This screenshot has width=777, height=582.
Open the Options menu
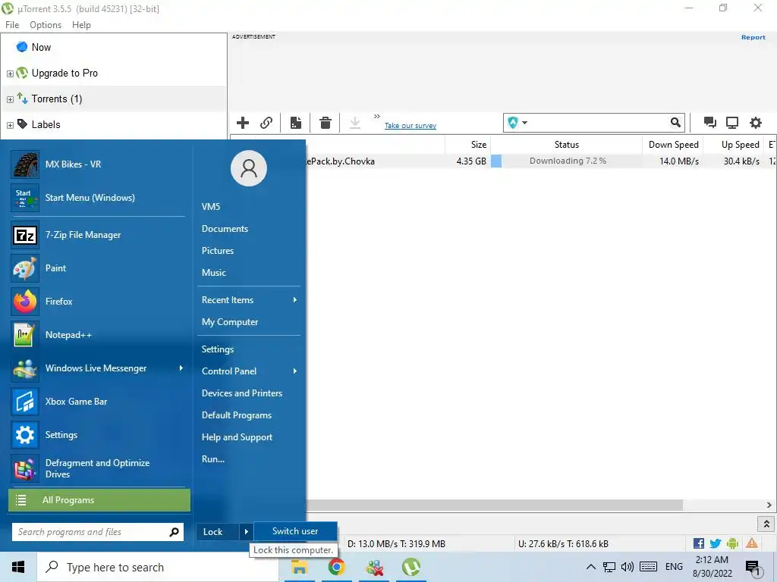point(46,25)
